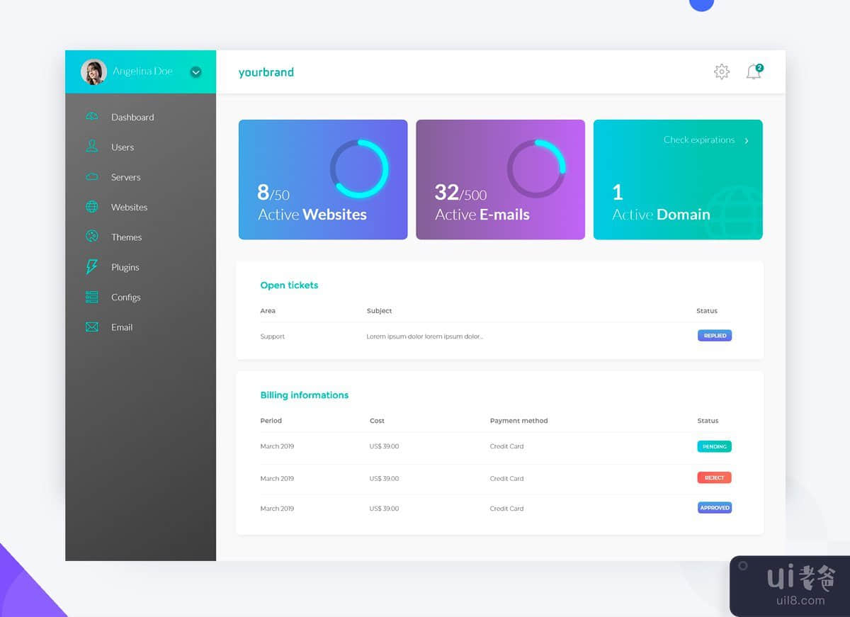Click the yourbrand logo link
Viewport: 850px width, 617px height.
coord(266,72)
